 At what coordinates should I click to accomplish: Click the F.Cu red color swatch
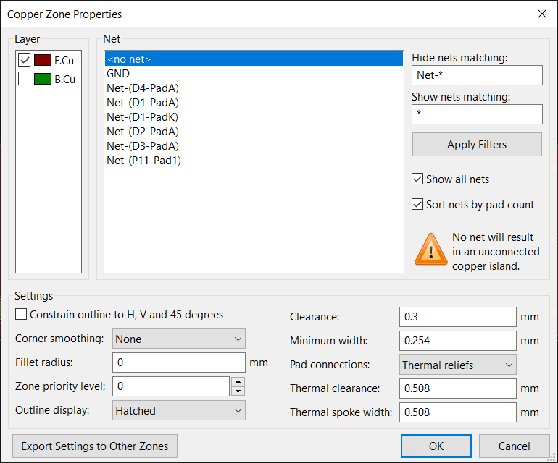click(x=42, y=61)
